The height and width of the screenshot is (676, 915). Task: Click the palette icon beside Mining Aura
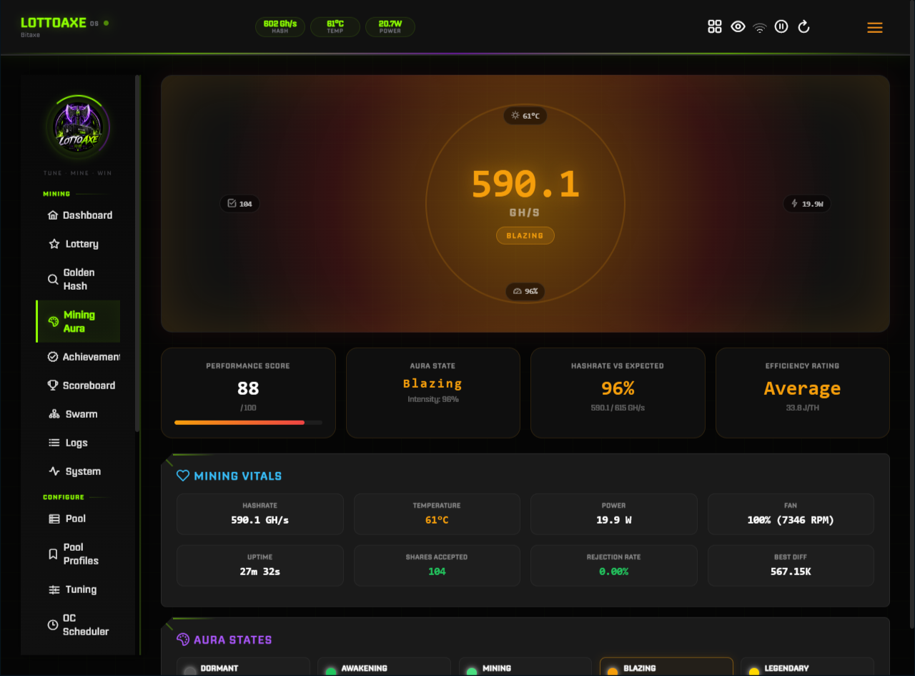pos(53,322)
